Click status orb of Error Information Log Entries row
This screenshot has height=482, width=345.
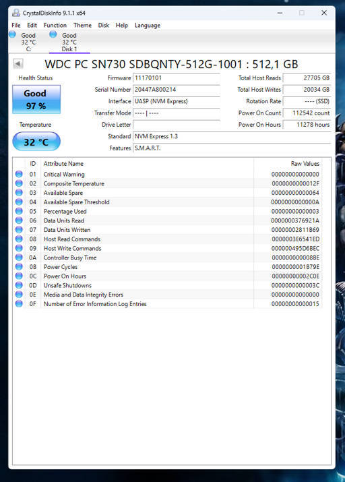tap(19, 303)
